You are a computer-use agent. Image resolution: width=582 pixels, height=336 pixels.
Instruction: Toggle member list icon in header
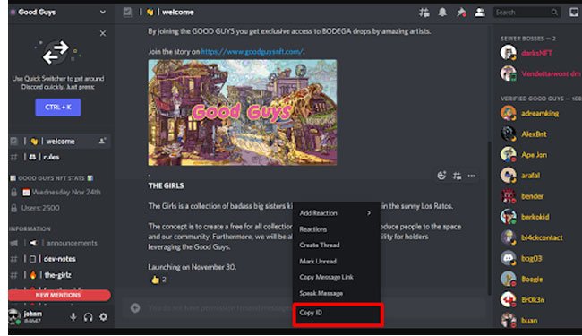[480, 13]
